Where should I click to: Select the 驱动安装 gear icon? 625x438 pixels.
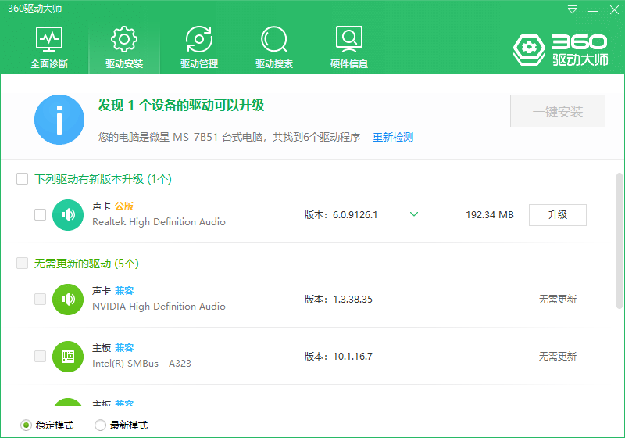(124, 39)
